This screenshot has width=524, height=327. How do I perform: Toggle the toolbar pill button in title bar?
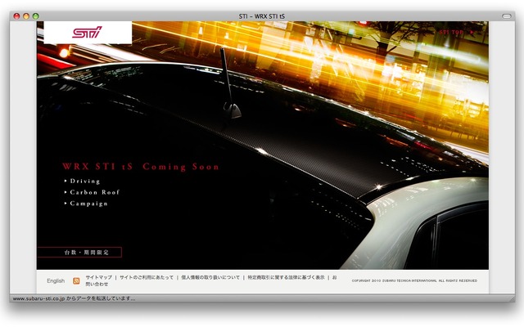click(507, 16)
